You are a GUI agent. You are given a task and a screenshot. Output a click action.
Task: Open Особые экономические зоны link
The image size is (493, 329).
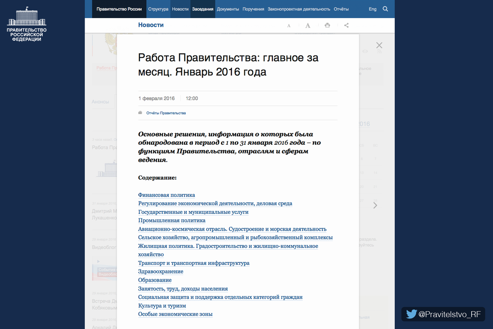pos(175,314)
